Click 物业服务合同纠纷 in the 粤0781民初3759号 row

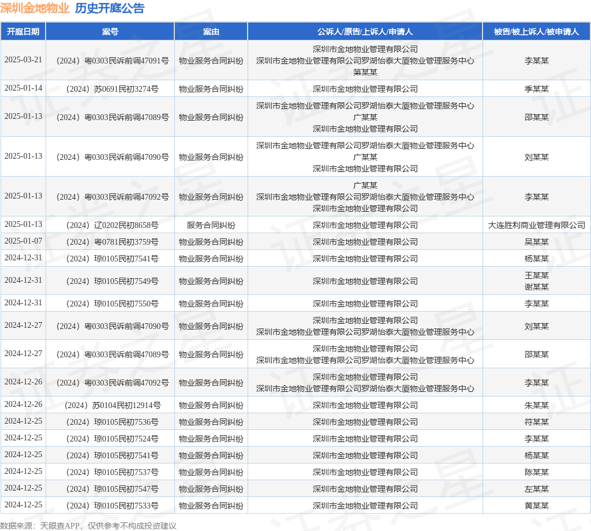point(211,242)
